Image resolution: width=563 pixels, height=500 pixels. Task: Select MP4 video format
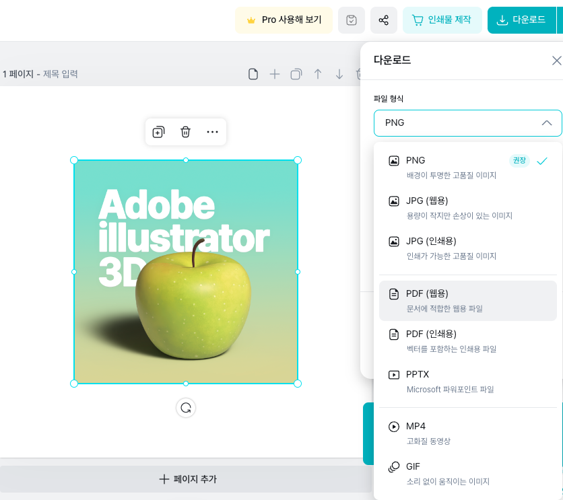(467, 433)
